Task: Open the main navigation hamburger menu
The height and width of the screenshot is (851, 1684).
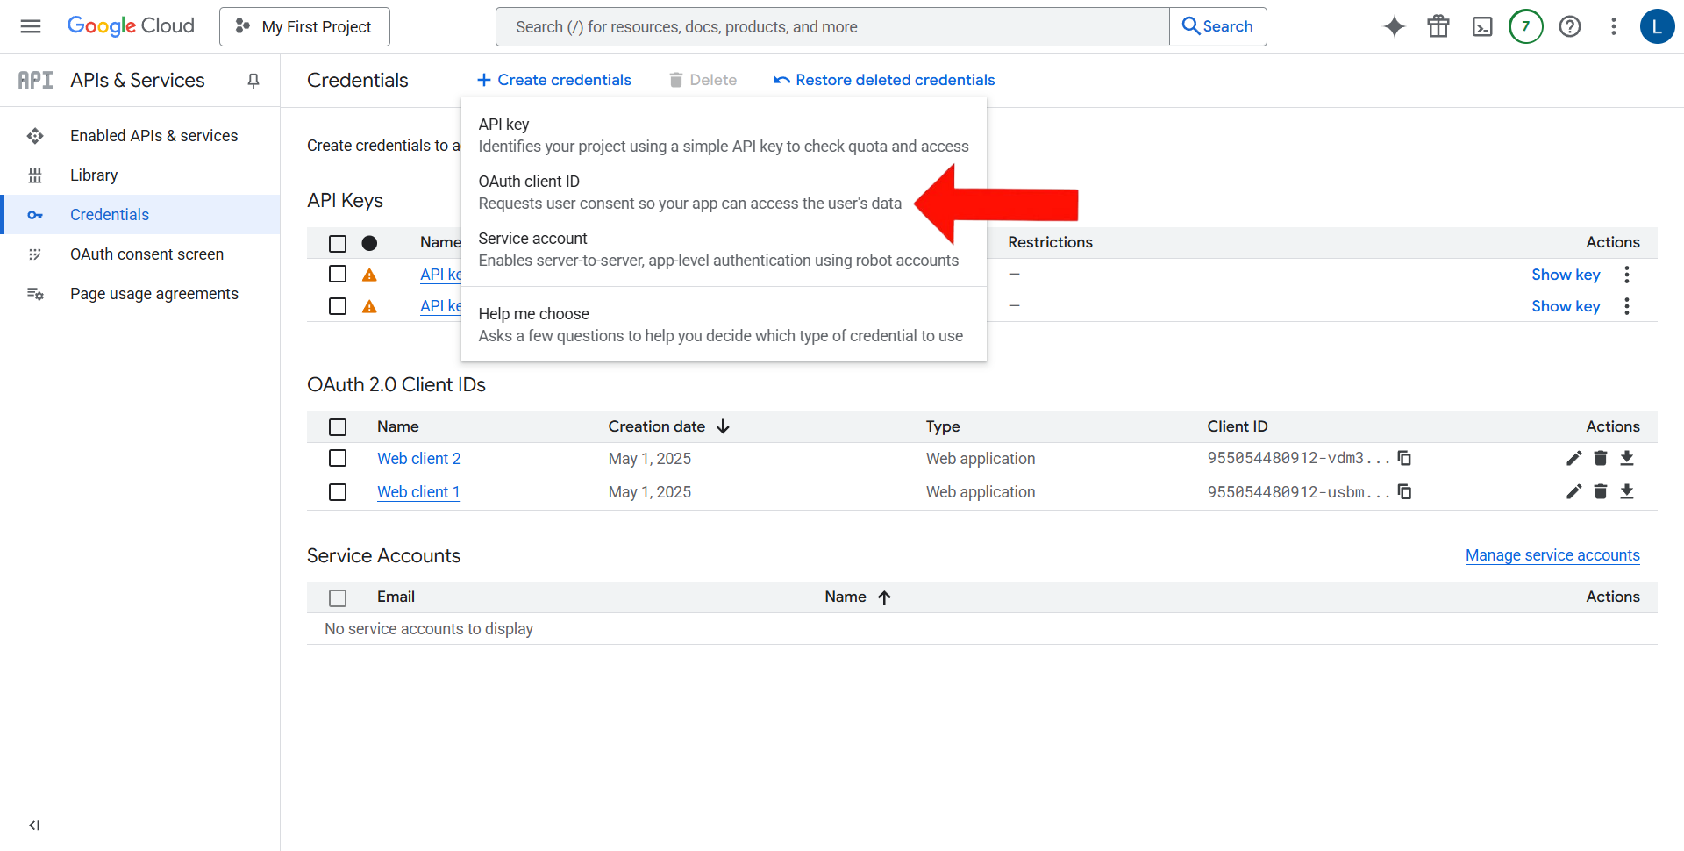Action: pyautogui.click(x=31, y=26)
